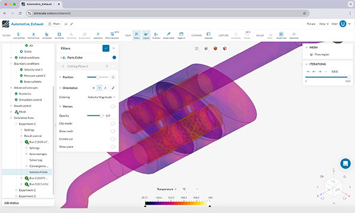This screenshot has height=213, width=355.
Task: Select the Particle Trace filter tool
Action: (33, 35)
